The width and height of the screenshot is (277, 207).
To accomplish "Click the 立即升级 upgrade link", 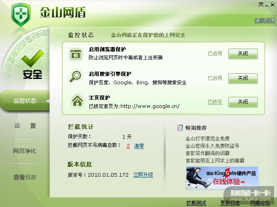I will (143, 175).
